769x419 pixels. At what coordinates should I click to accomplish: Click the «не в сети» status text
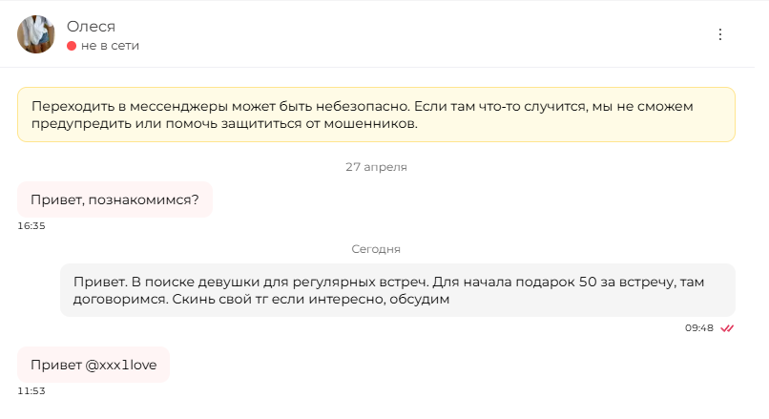tap(110, 46)
